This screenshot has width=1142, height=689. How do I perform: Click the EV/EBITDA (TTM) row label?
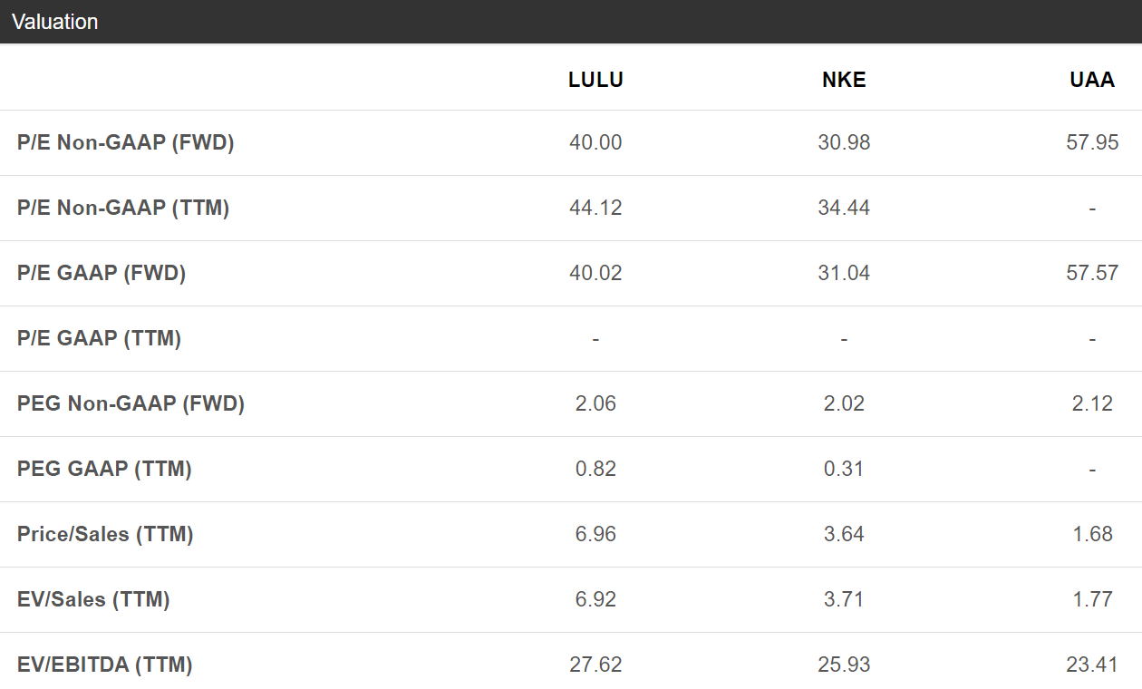(x=105, y=665)
